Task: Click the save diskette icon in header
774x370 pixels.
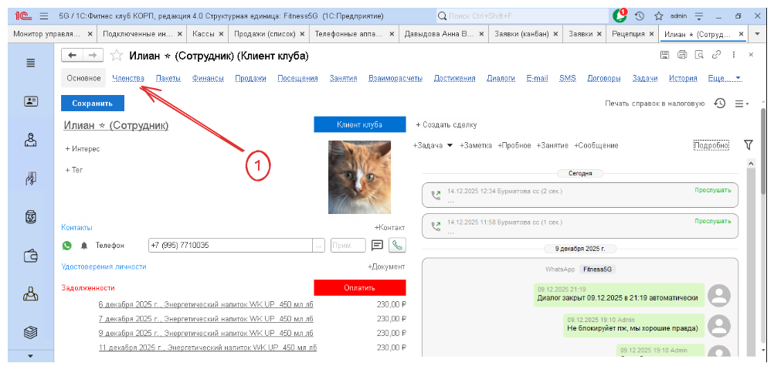Action: (x=664, y=55)
